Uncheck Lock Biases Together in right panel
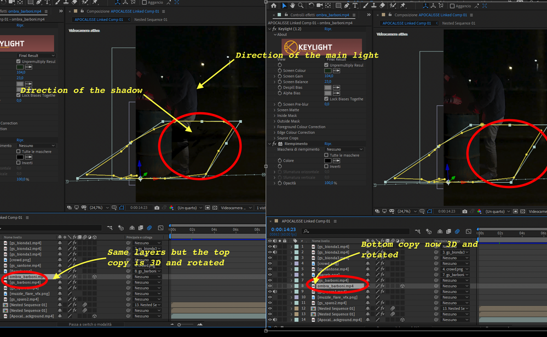The image size is (547, 337). point(326,99)
